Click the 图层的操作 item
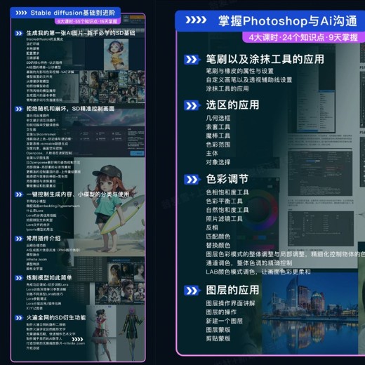This screenshot has height=365, width=365. 221,312
